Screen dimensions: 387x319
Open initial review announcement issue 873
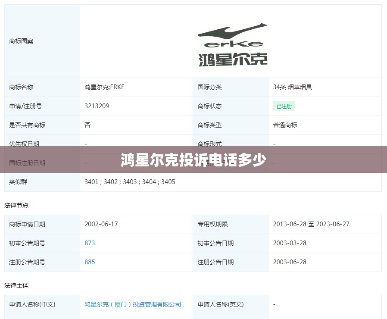click(90, 243)
